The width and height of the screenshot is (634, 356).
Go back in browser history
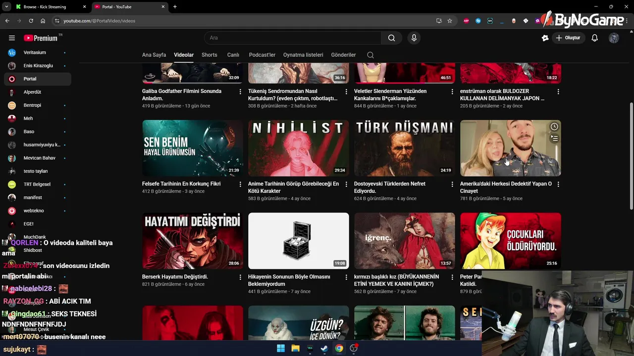[x=7, y=21]
